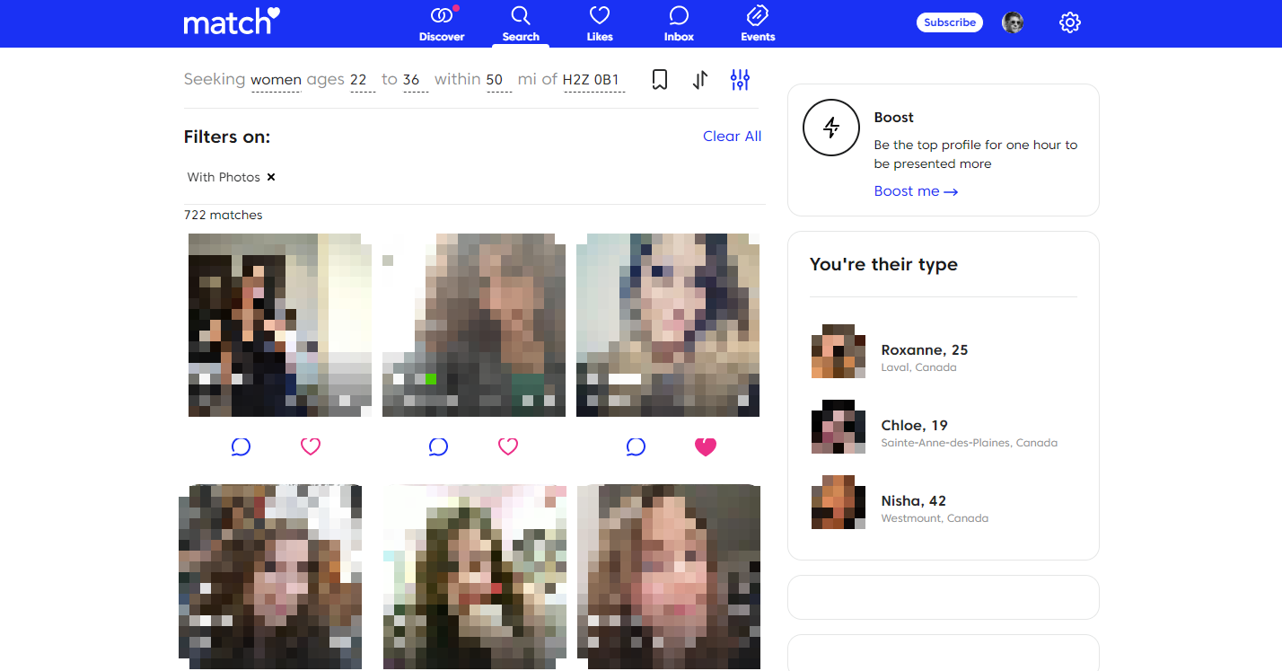Toggle heart like on second profile
Image resolution: width=1282 pixels, height=671 pixels.
[x=508, y=446]
